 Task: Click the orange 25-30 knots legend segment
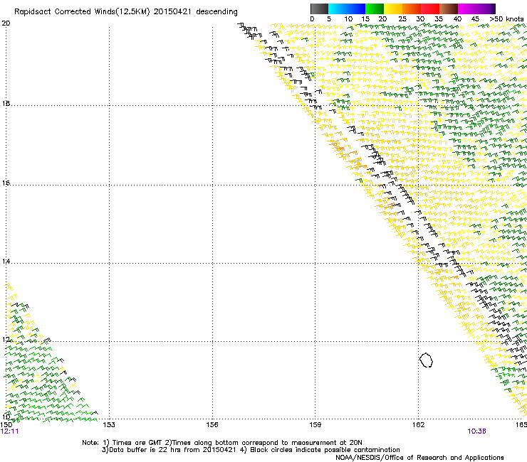coord(412,9)
